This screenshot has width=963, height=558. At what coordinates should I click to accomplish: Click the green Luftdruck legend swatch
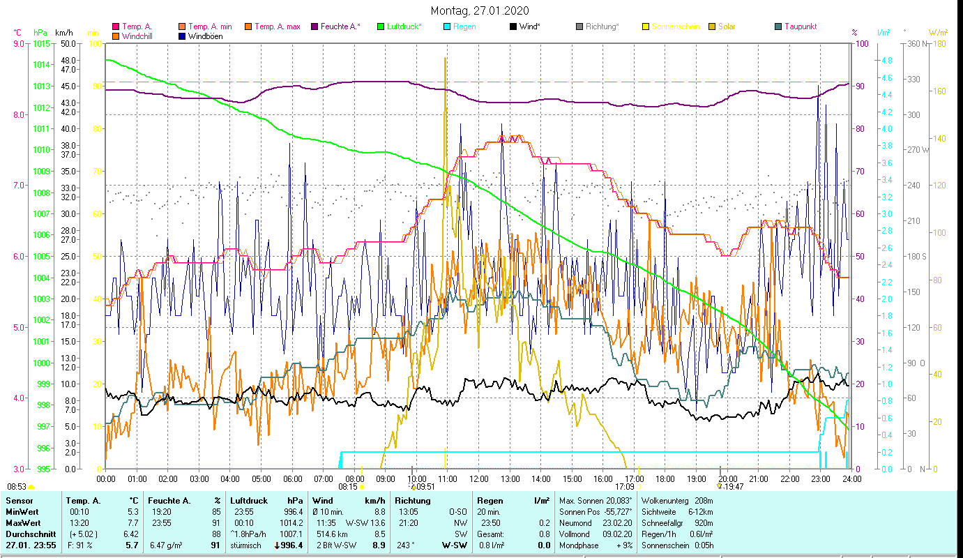click(381, 27)
